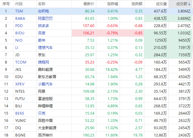The image size is (193, 138).
Task: Sort by 成交量 column header
Action: (x=161, y=4)
